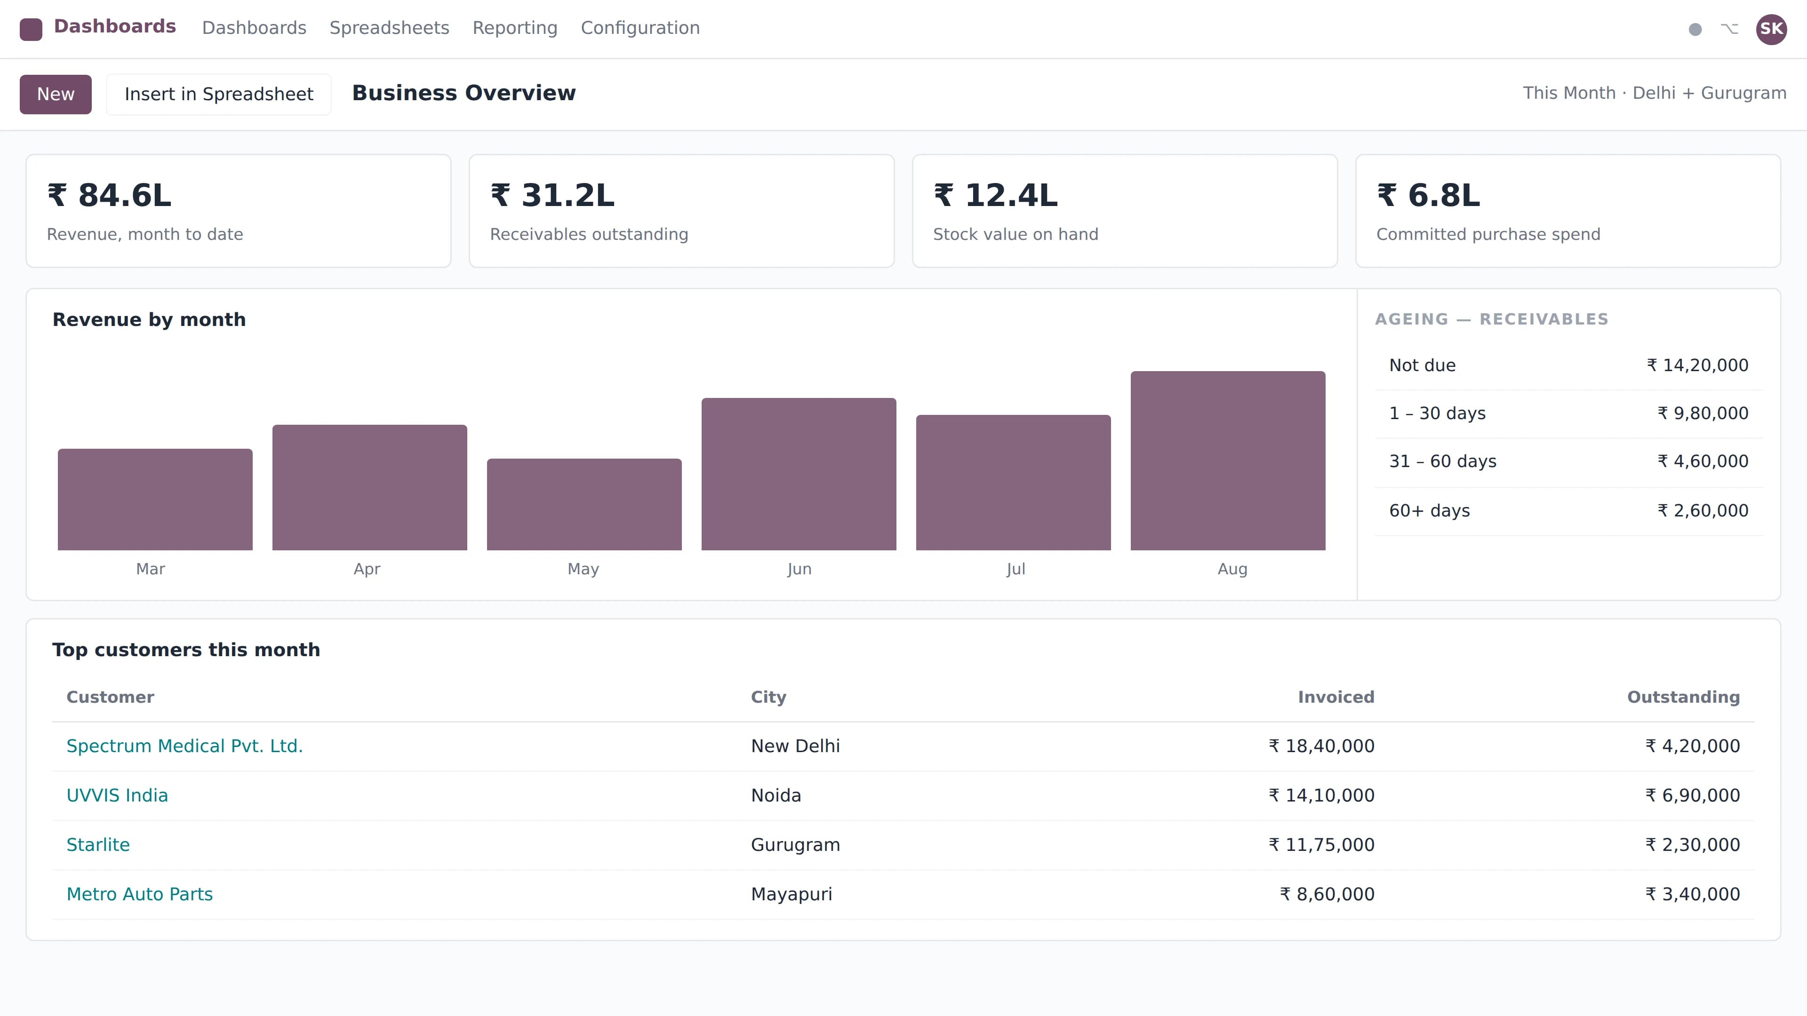Click outstanding amount ₹ 3,40,000

click(x=1693, y=895)
